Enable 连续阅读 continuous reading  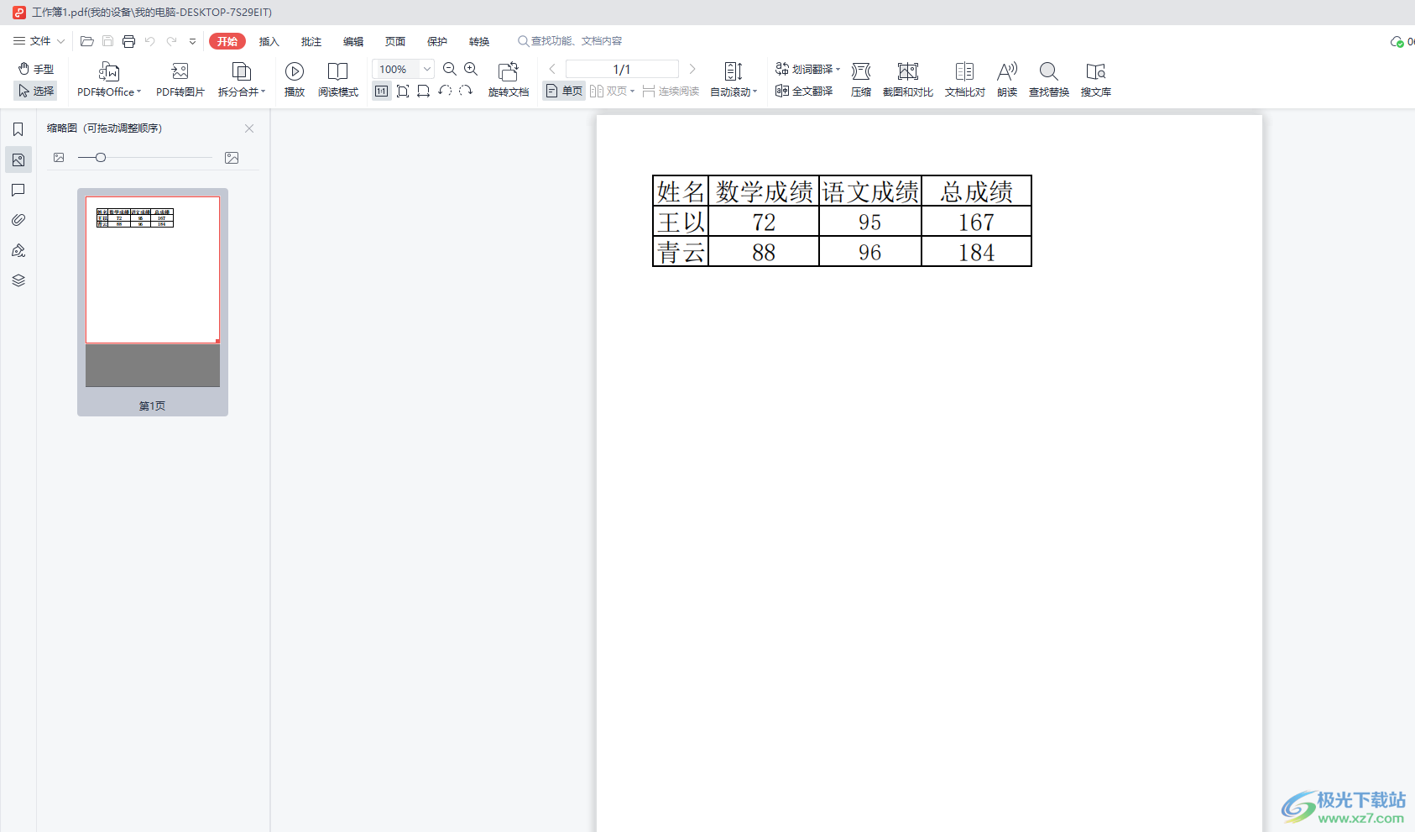[671, 91]
